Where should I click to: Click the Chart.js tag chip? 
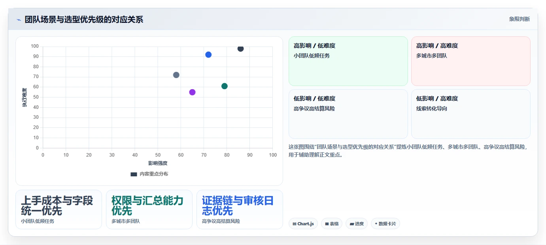click(x=303, y=224)
